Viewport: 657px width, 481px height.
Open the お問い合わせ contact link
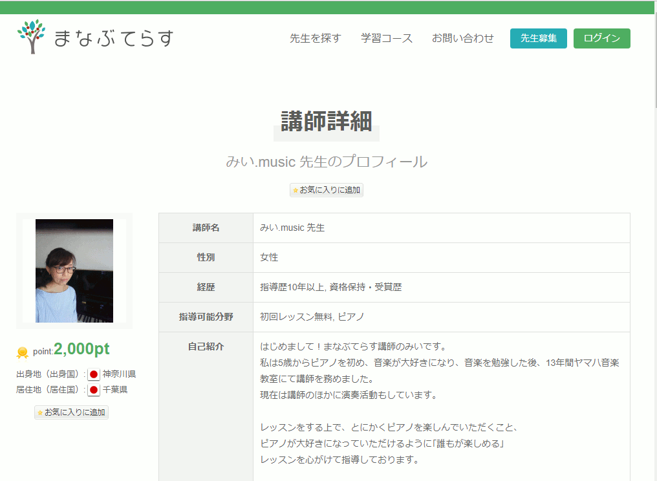[462, 38]
